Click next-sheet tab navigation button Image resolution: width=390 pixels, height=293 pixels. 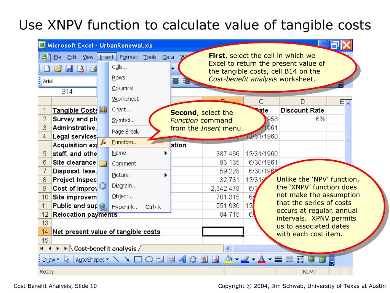(x=58, y=248)
